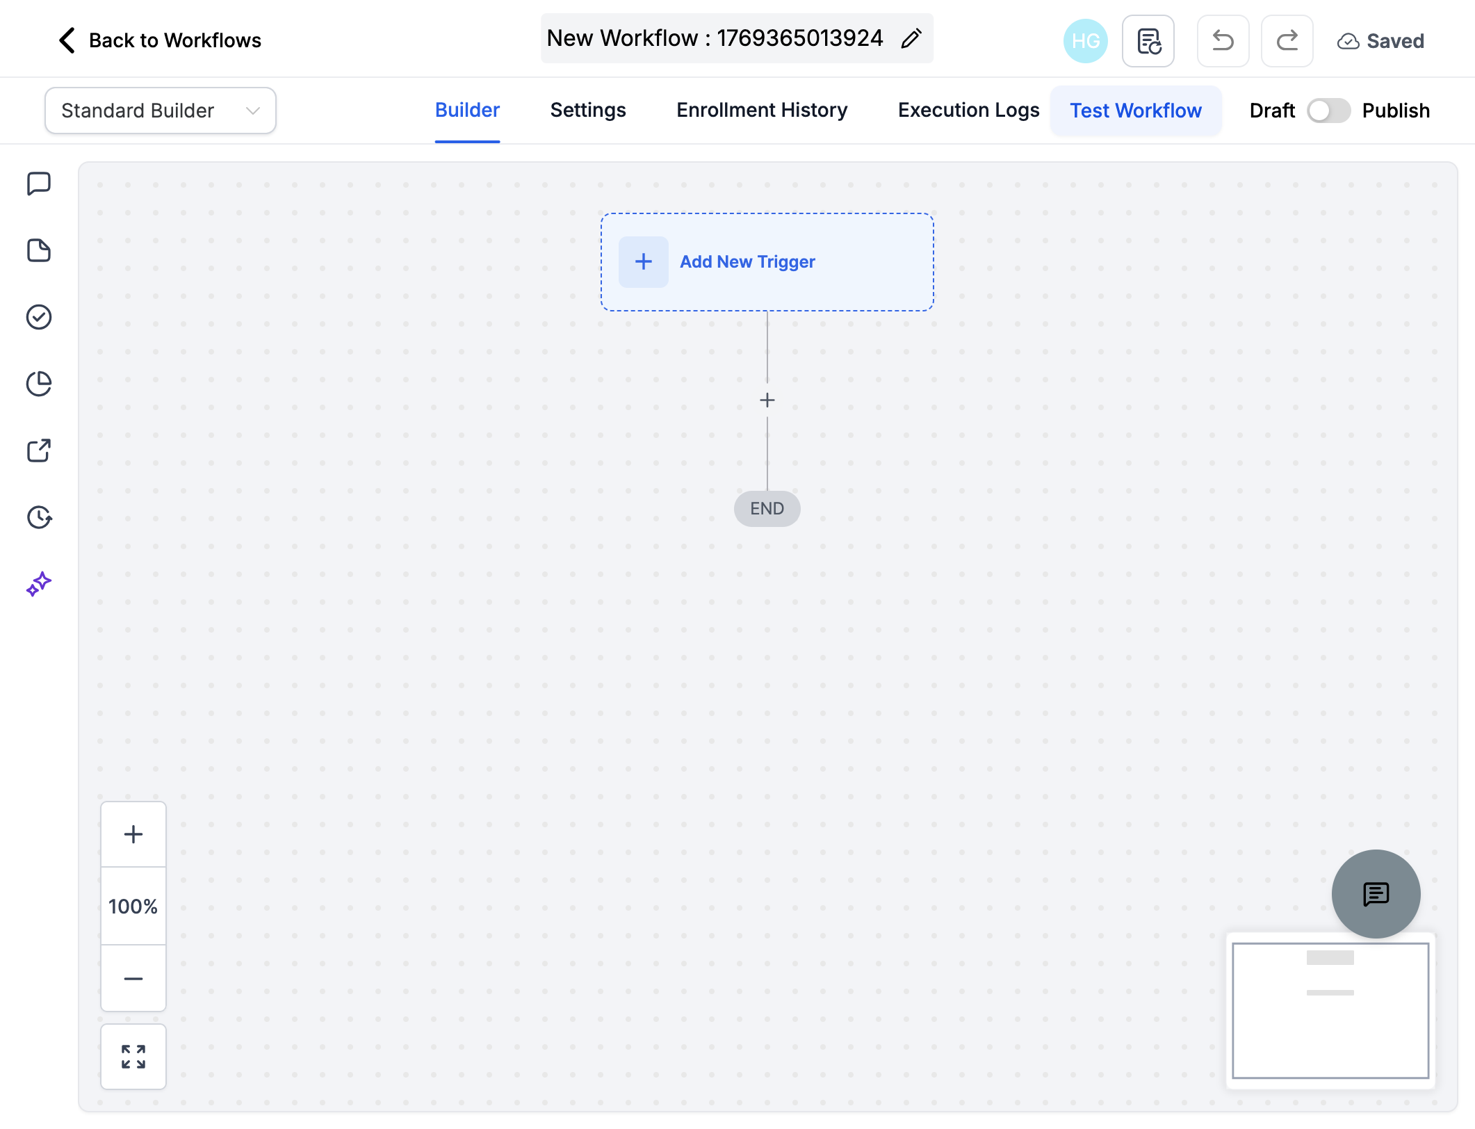This screenshot has width=1475, height=1129.
Task: Undo the last workflow change
Action: [1223, 41]
